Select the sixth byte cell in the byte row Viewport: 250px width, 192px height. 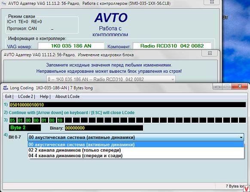coord(52,120)
